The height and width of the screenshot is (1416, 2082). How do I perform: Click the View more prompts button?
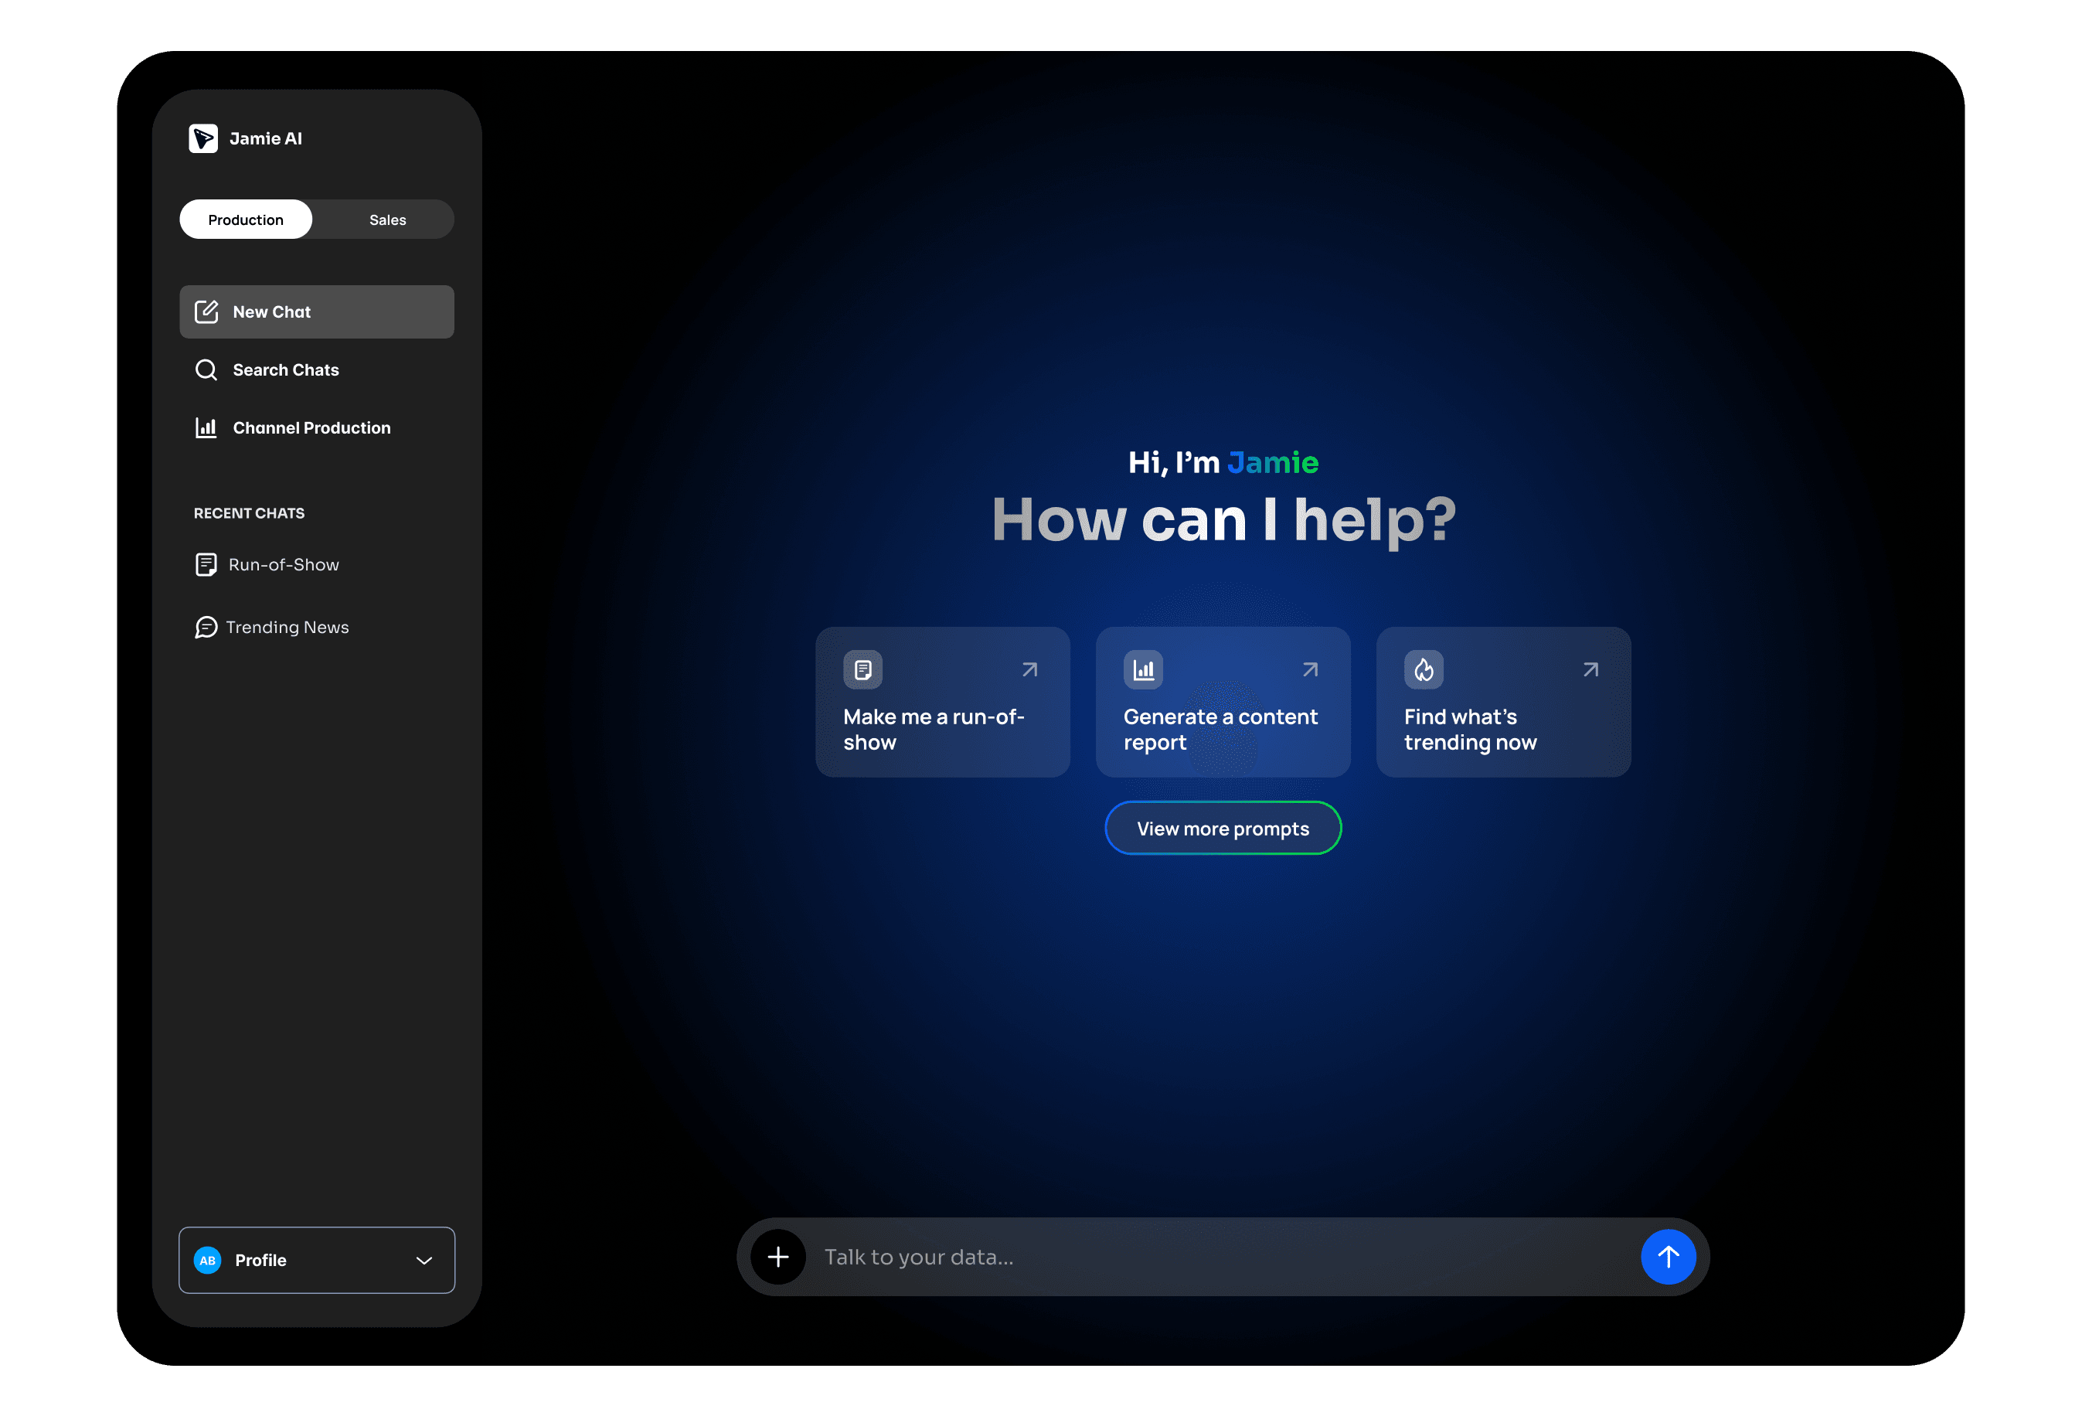pos(1222,828)
